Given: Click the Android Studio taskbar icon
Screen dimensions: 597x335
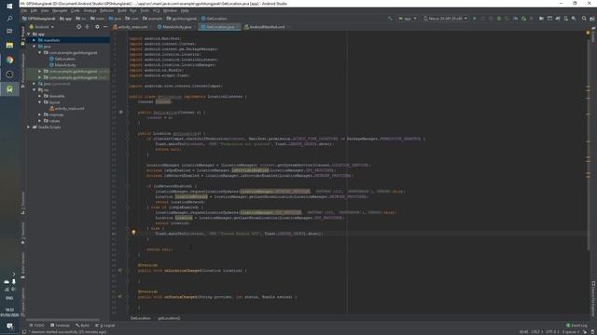Looking at the screenshot, I should point(9,89).
